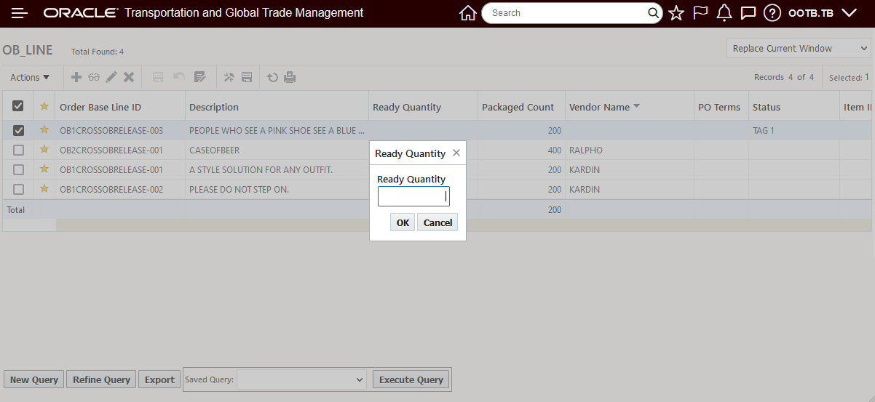Click the star column header icon

point(44,106)
